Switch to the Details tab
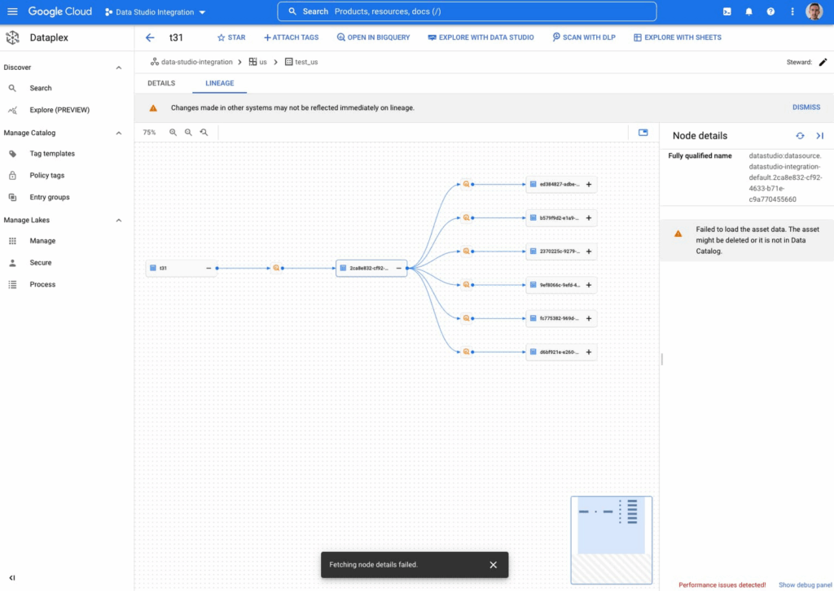834x591 pixels. 161,83
